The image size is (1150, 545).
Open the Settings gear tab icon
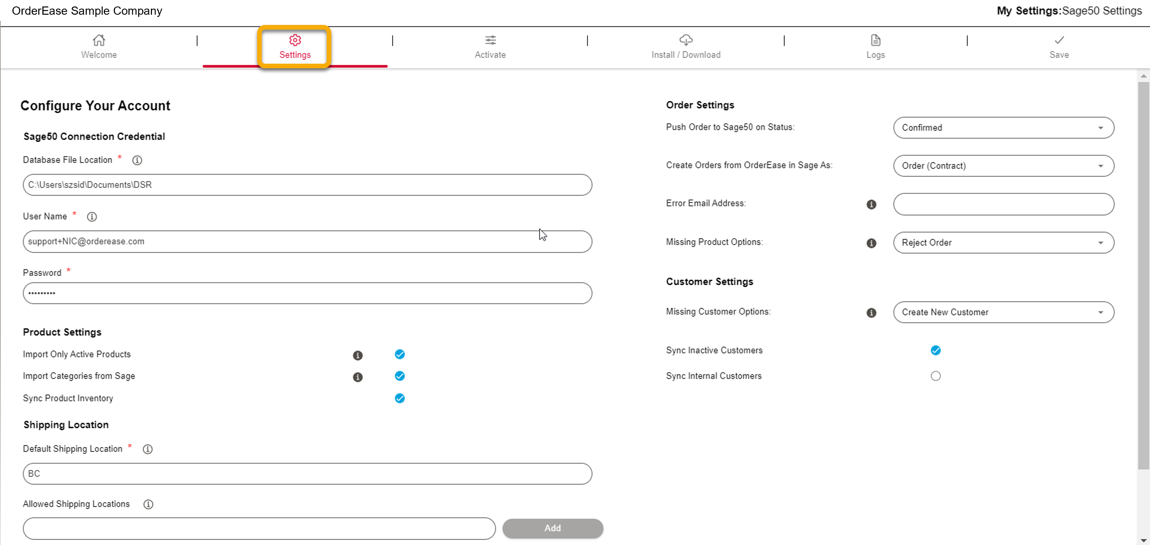[x=295, y=40]
